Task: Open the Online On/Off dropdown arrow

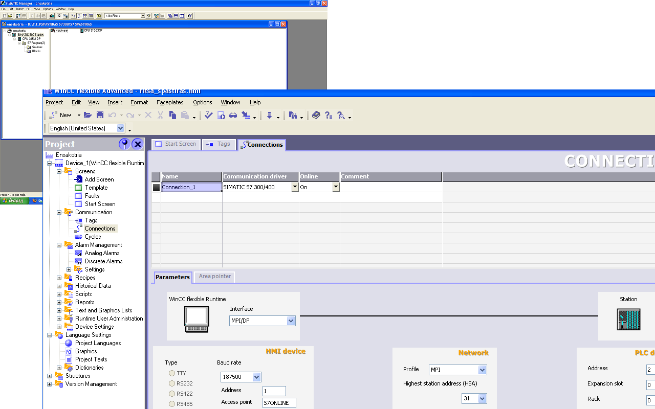Action: [336, 187]
